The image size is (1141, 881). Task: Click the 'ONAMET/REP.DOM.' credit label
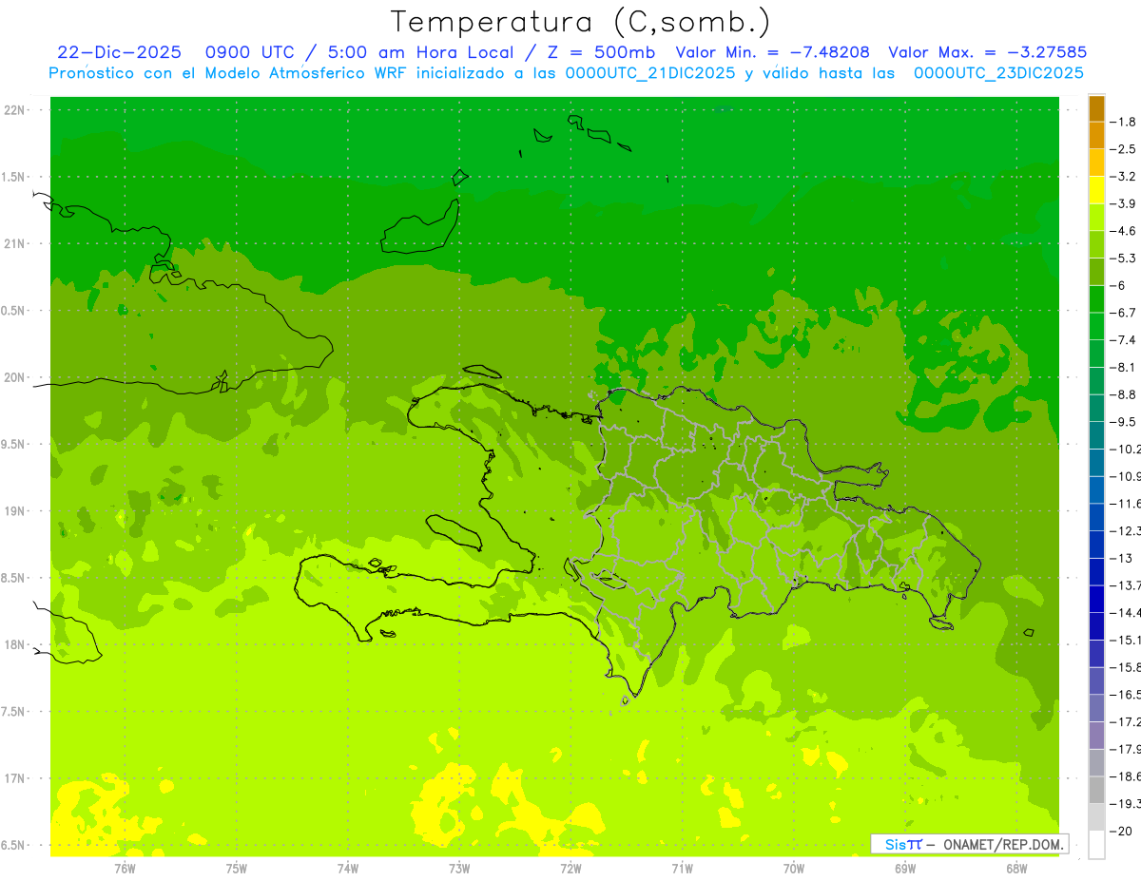click(x=1002, y=844)
